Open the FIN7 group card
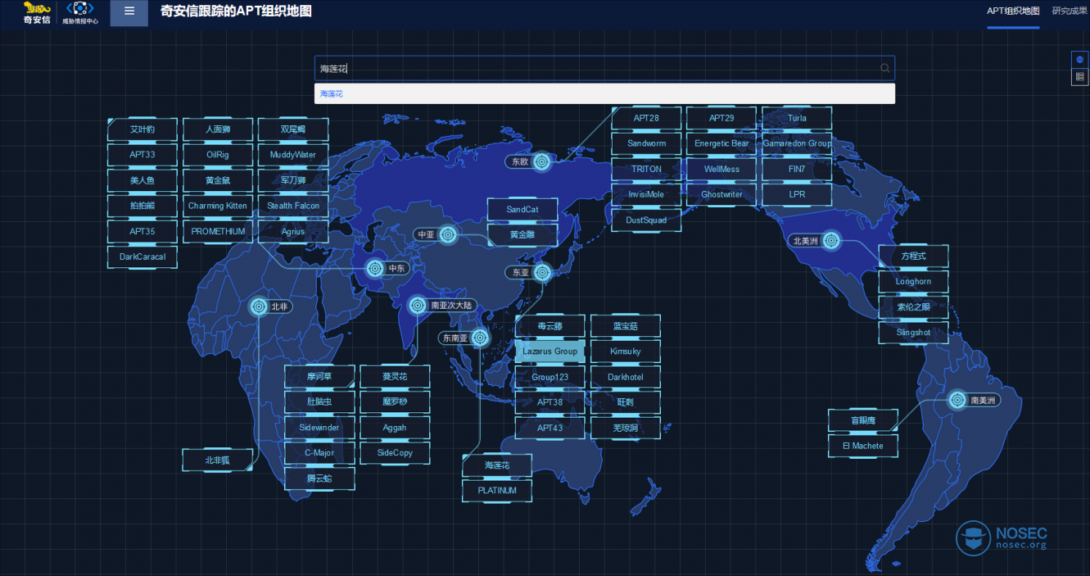 [x=797, y=169]
